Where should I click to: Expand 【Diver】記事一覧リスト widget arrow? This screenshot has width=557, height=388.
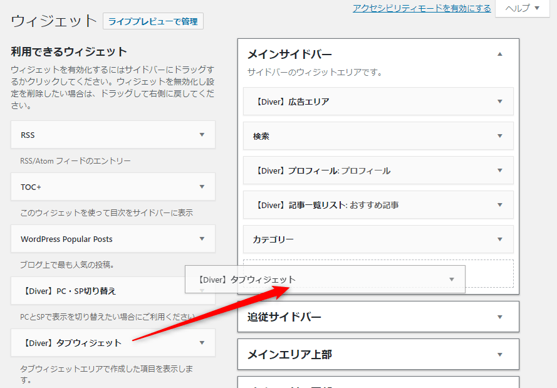point(499,205)
